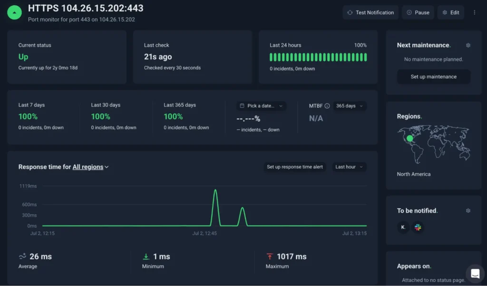Image resolution: width=487 pixels, height=286 pixels.
Task: Click 'Attached to no status page.' text
Action: tap(434, 280)
